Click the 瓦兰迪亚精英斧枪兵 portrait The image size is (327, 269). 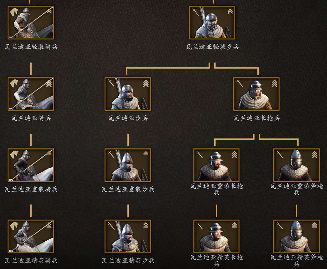(x=296, y=236)
